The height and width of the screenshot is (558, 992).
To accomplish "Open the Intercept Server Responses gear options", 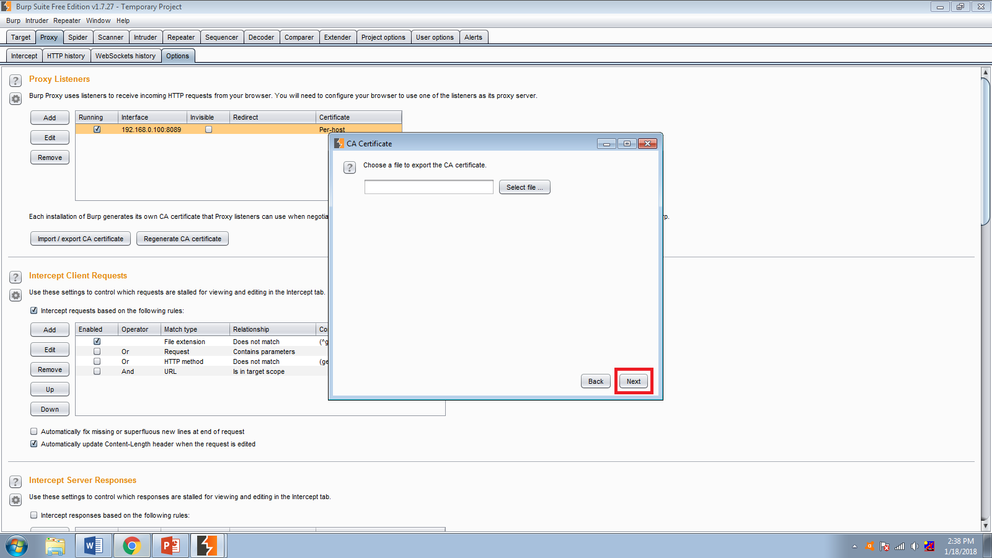I will click(x=15, y=500).
